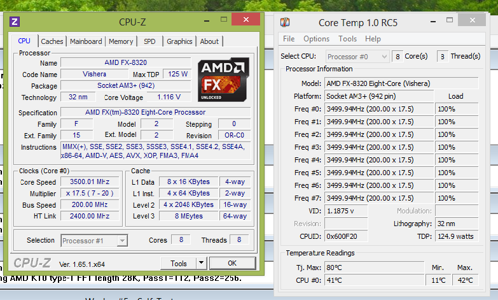Click the Lithography value 32 nm in Core Temp
Viewport: 498px width, 300px height.
(x=457, y=224)
